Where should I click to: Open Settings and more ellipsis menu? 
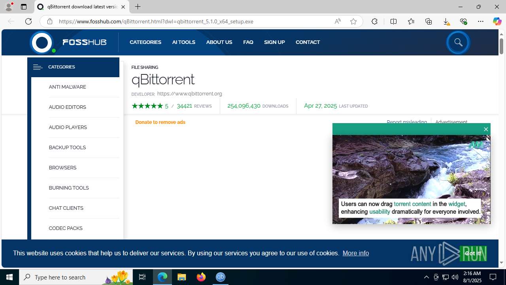pyautogui.click(x=481, y=21)
